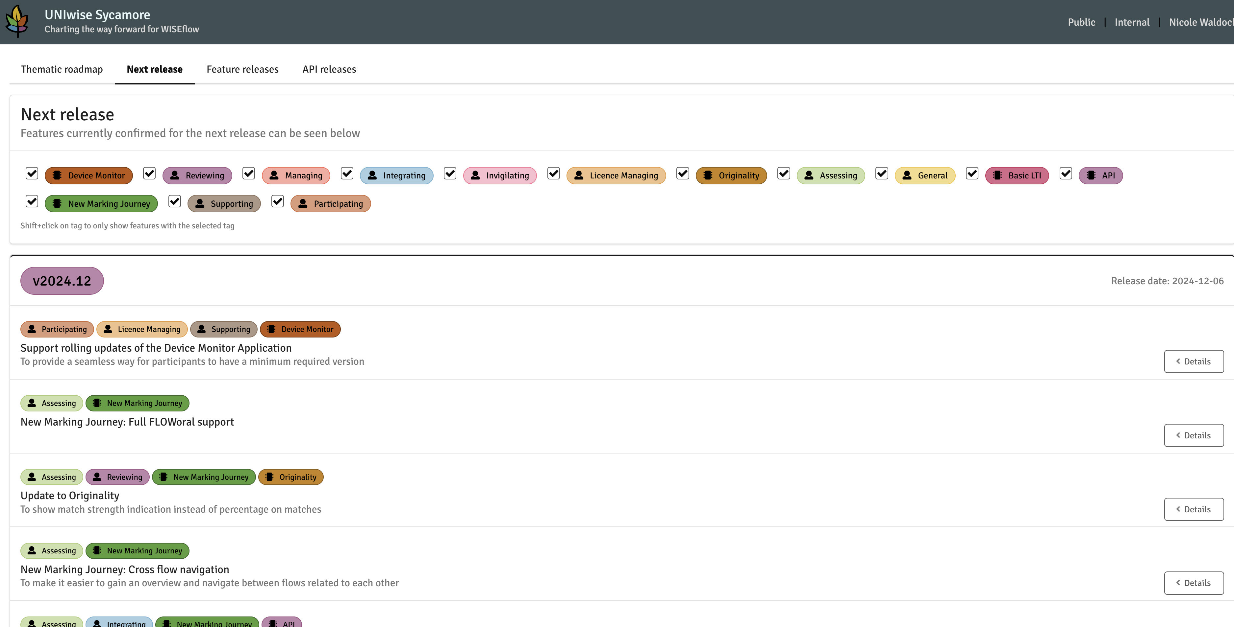
Task: Click New Marking Journey tag on Update to Originality
Action: tap(204, 477)
